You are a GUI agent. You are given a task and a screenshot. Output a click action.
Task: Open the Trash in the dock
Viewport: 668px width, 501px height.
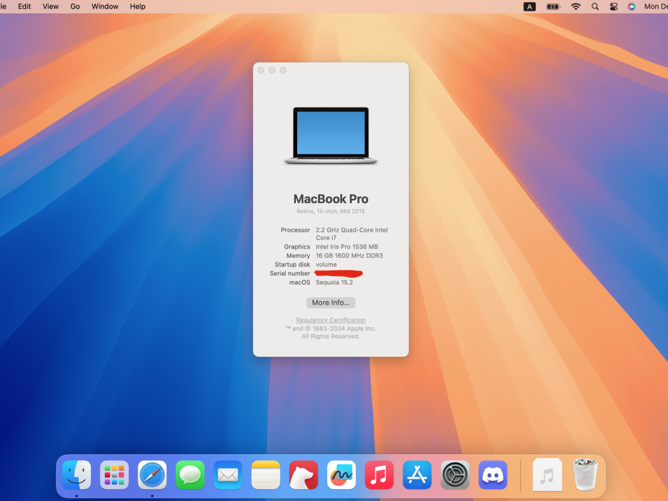tap(585, 474)
